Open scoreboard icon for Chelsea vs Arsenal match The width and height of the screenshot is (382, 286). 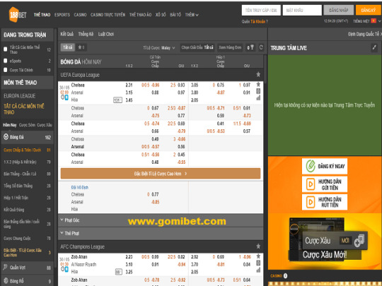pos(258,91)
